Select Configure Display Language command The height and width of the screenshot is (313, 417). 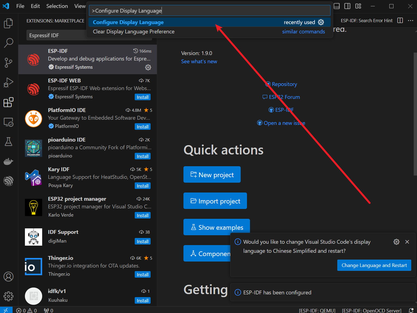pyautogui.click(x=209, y=22)
